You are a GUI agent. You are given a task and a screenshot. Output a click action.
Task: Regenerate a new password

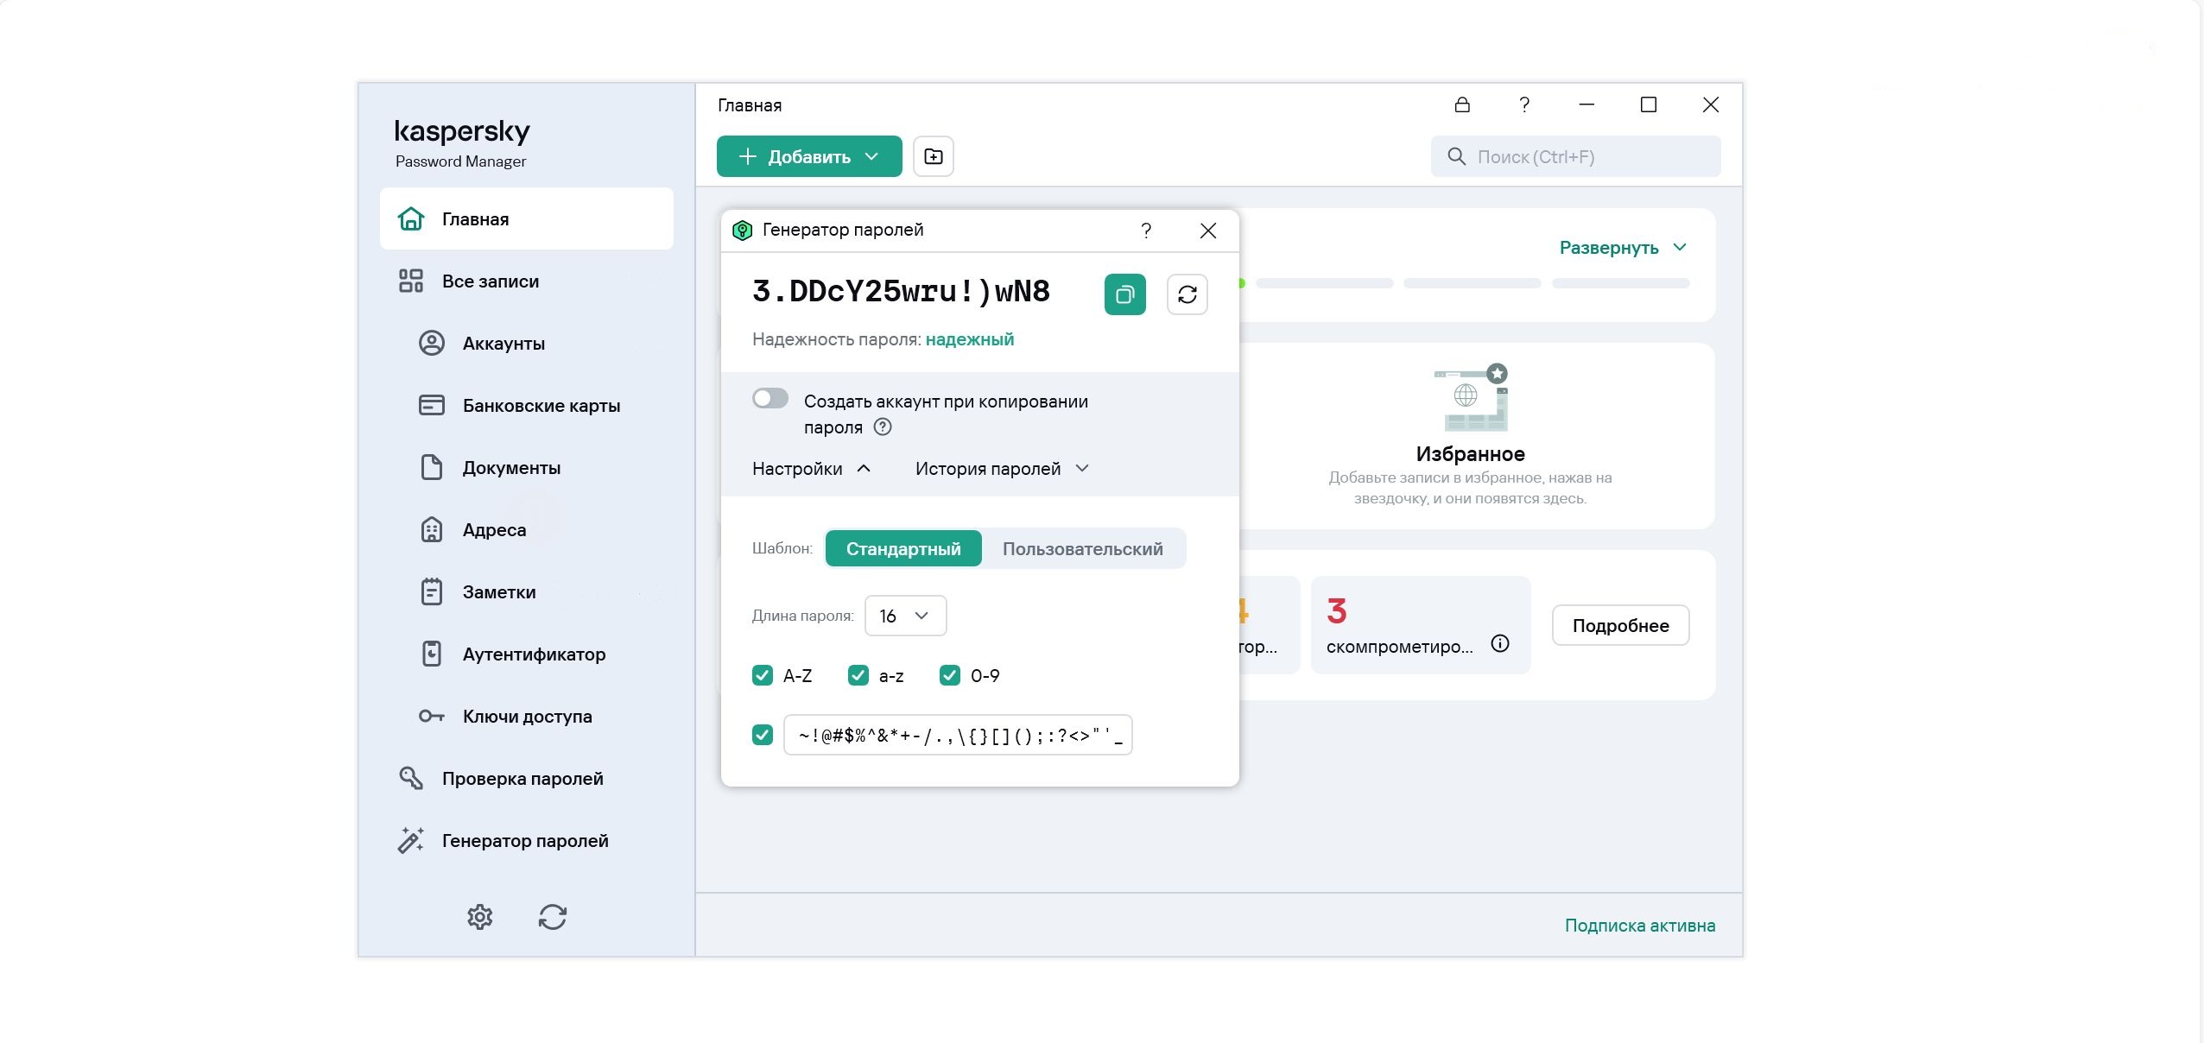(1187, 294)
